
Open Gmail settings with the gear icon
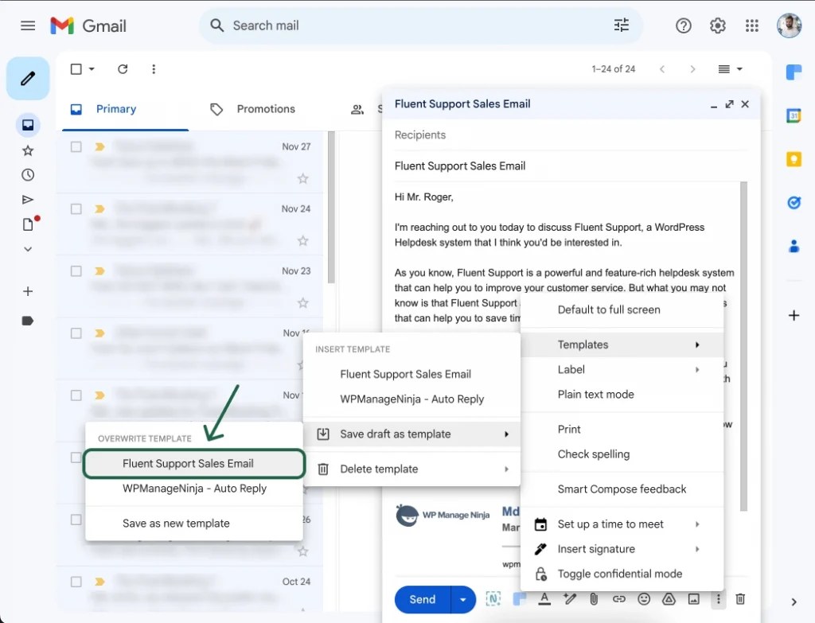pyautogui.click(x=717, y=25)
